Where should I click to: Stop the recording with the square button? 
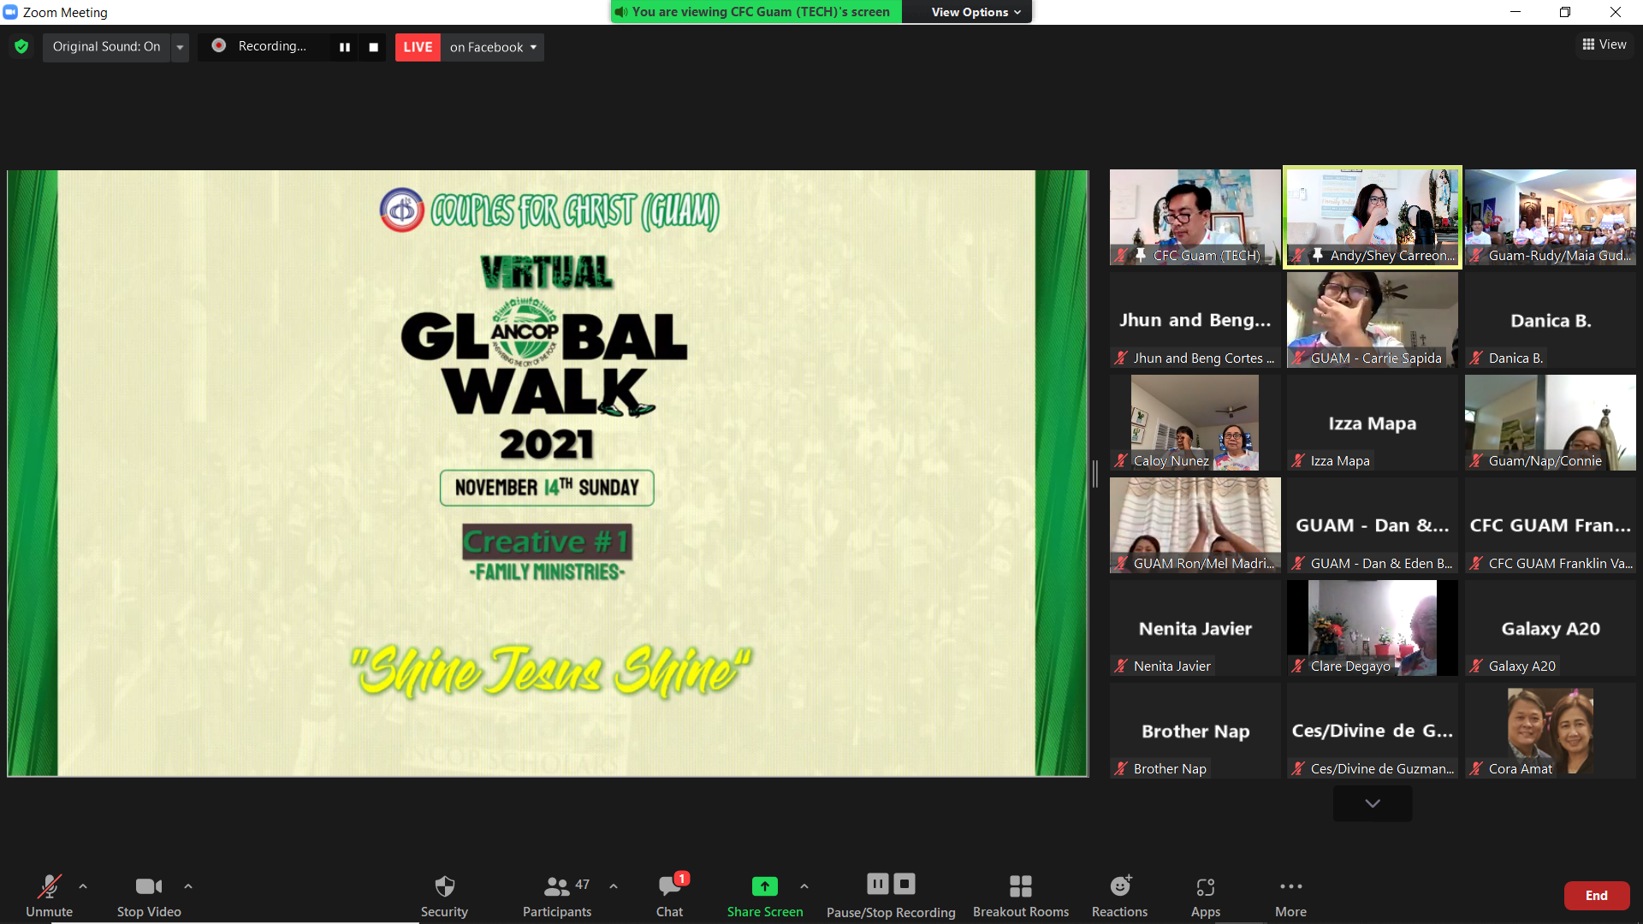pos(373,47)
